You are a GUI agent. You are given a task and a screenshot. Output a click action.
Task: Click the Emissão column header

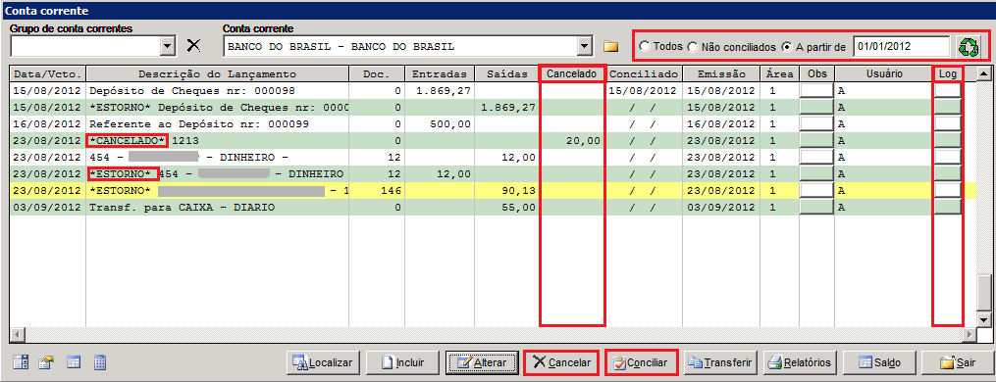click(721, 73)
